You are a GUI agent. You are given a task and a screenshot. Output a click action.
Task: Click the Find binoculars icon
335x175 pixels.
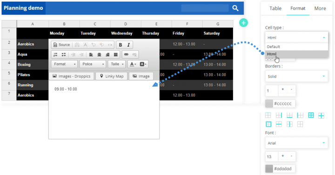click(x=77, y=45)
